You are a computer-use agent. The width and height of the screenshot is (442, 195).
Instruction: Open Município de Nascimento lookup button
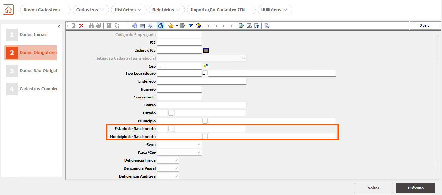(205, 136)
